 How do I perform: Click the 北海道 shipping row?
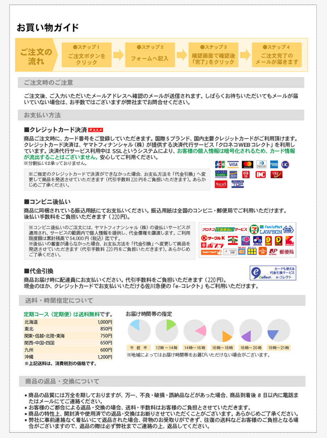pyautogui.click(x=68, y=322)
